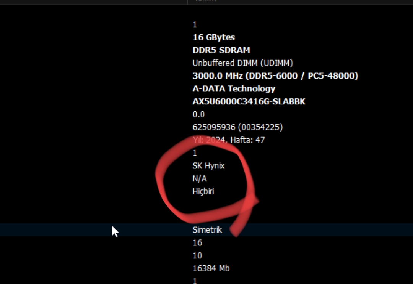Viewport: 413px width, 284px height.
Task: Select the value 10 row
Action: (197, 255)
